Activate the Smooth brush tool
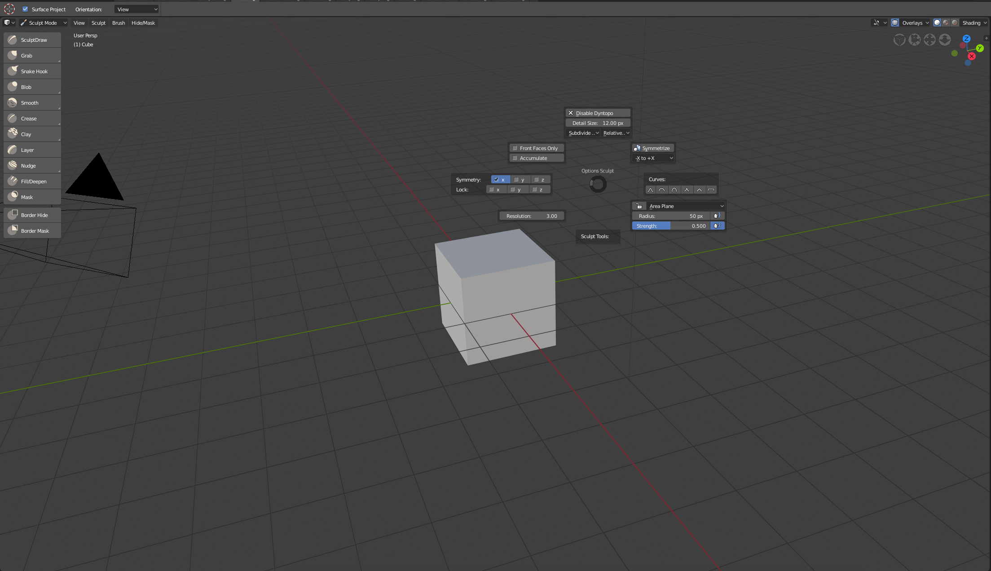This screenshot has width=991, height=571. (32, 103)
